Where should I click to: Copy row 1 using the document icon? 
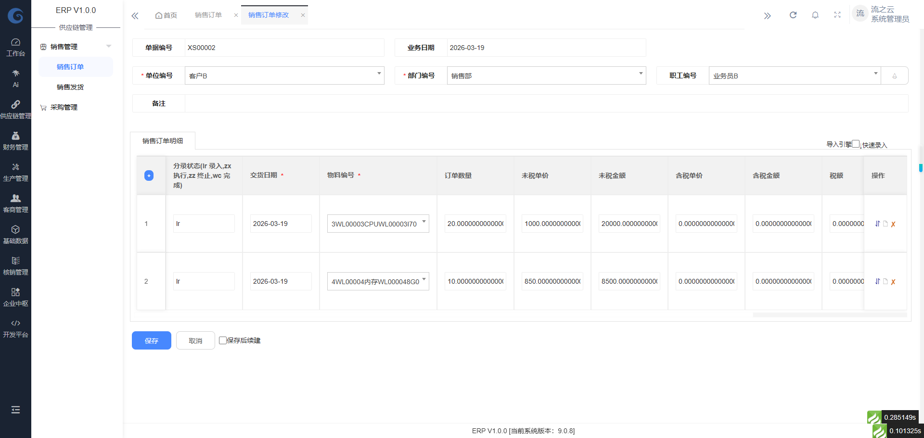886,224
